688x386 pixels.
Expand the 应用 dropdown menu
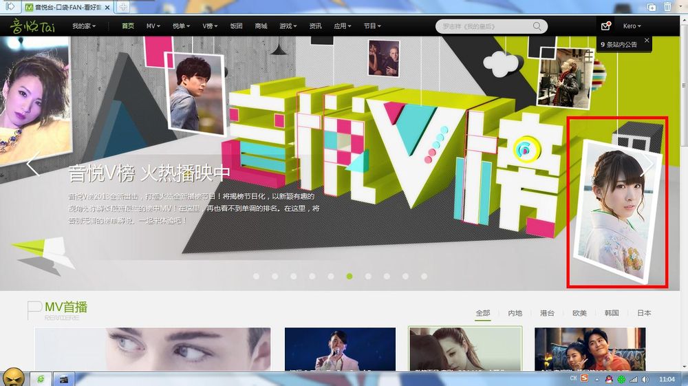(342, 26)
